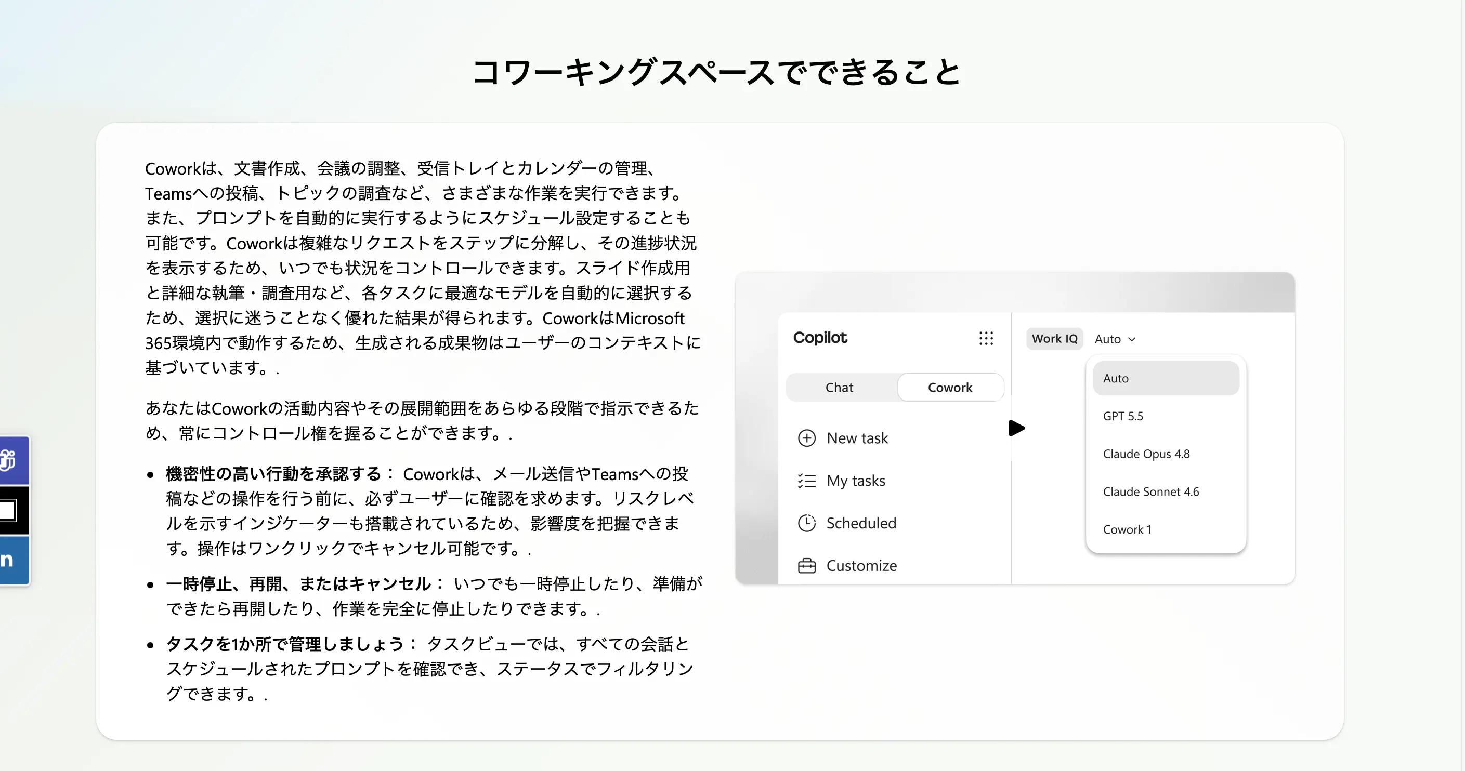Select Auto in the model list

[x=1166, y=378]
